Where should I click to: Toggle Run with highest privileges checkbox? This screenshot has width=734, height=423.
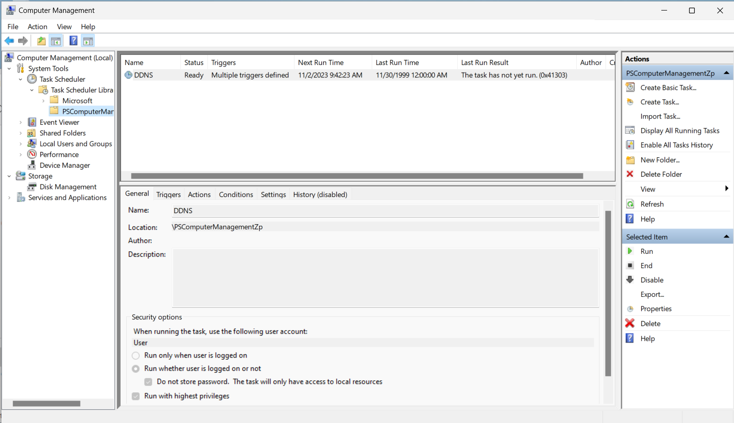point(136,396)
